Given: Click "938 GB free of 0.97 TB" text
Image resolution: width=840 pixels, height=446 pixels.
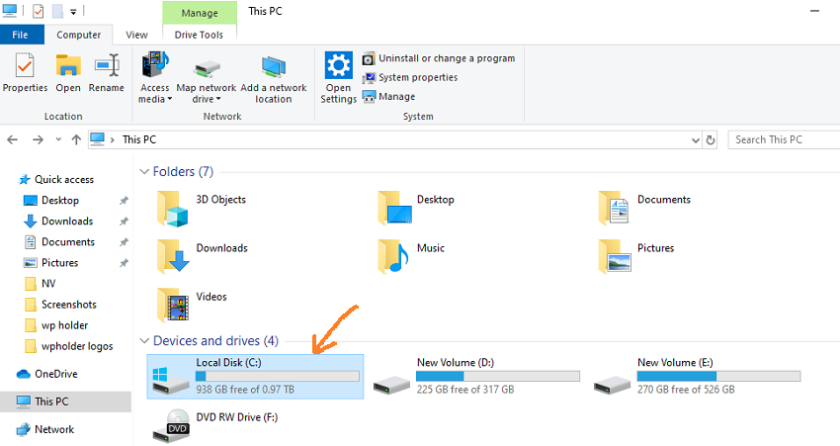Looking at the screenshot, I should coord(245,390).
